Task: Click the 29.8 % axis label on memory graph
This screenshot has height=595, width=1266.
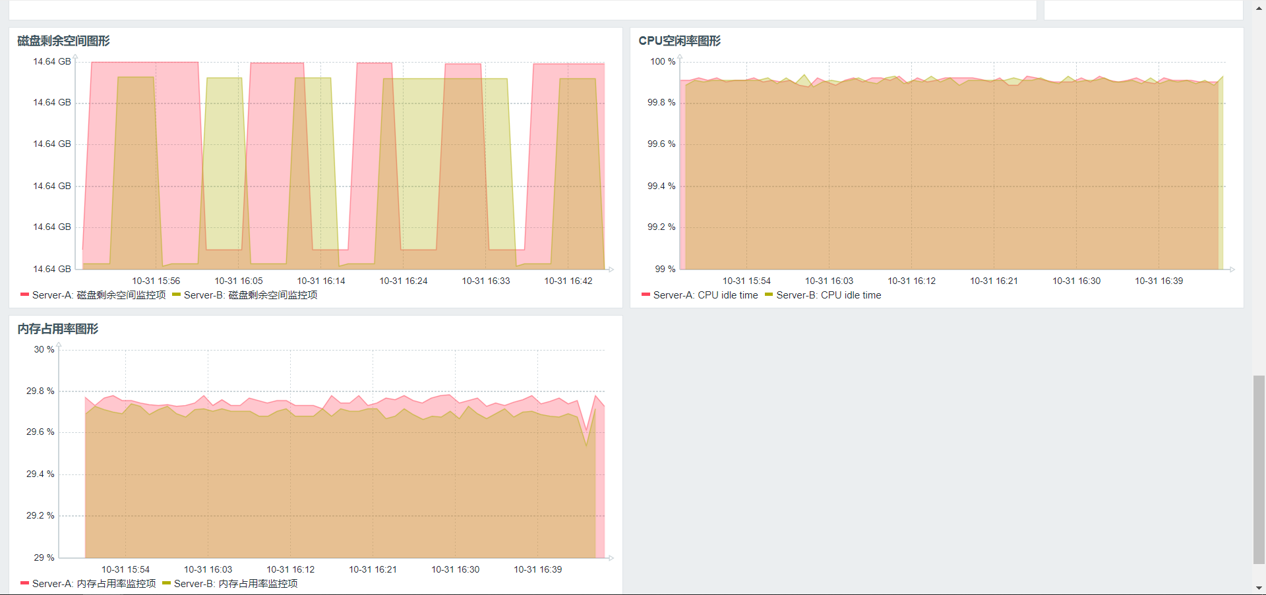Action: click(40, 391)
